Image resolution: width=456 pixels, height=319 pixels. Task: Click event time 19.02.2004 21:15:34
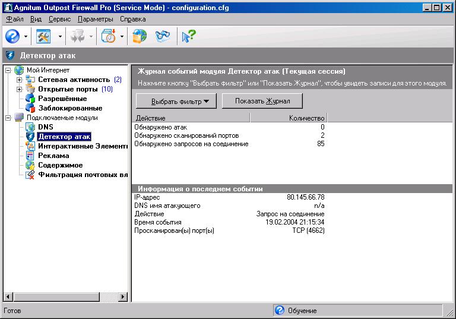tap(294, 222)
